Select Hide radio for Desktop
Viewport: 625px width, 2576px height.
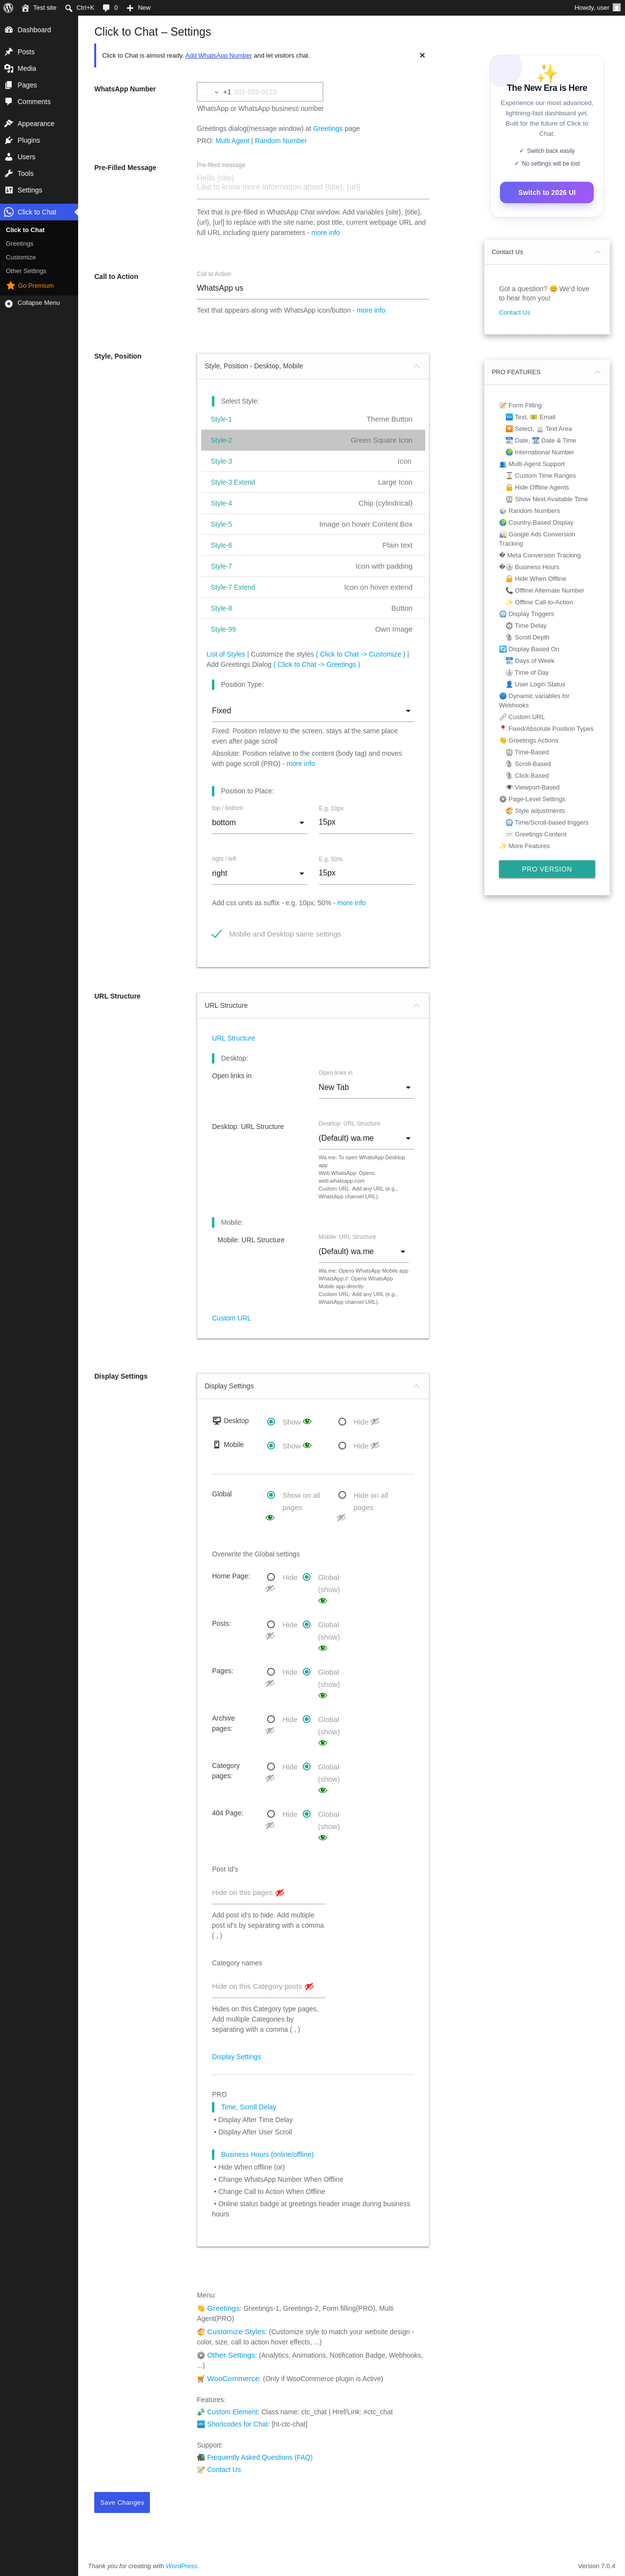[342, 1421]
